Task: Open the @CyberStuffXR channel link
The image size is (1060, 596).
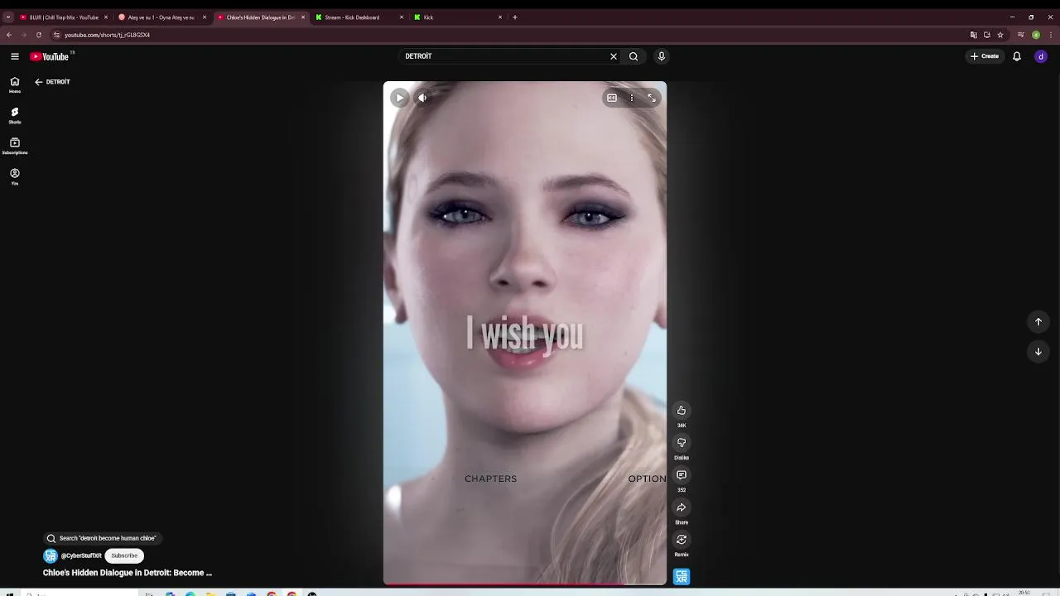Action: pyautogui.click(x=81, y=555)
